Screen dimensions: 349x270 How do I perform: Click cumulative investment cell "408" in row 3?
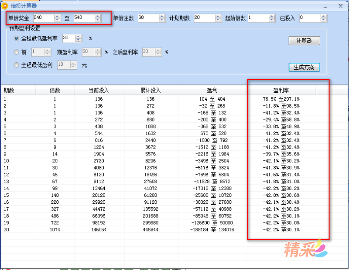point(151,113)
